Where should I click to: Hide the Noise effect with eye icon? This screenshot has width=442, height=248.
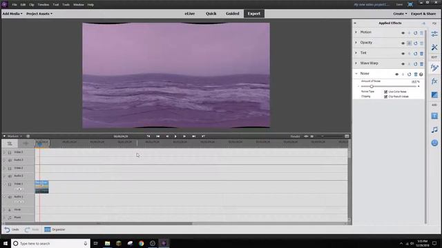pos(397,74)
